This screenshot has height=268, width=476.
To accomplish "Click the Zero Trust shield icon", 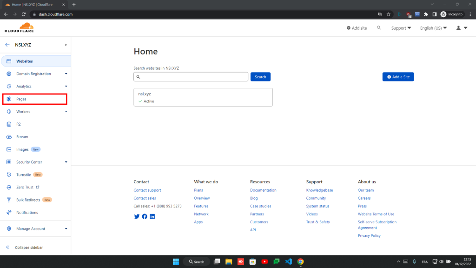I will coord(9,187).
